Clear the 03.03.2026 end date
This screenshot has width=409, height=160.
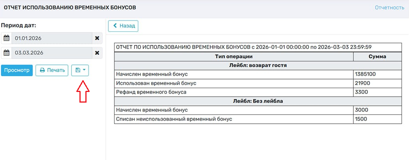(97, 53)
